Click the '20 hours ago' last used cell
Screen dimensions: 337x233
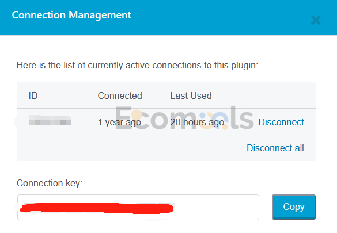coord(197,123)
